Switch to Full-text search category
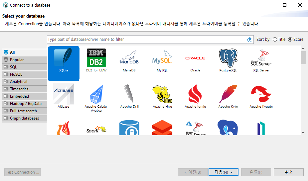This screenshot has width=308, height=181. (x=25, y=111)
